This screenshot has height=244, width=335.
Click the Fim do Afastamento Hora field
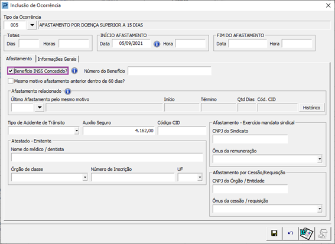[x=297, y=44]
